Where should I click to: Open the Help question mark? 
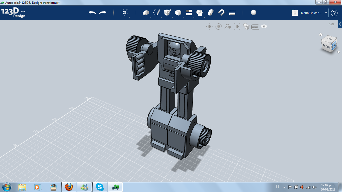[334, 13]
